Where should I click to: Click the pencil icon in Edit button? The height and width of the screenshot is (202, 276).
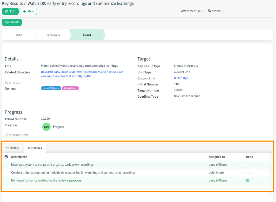[x=7, y=11]
